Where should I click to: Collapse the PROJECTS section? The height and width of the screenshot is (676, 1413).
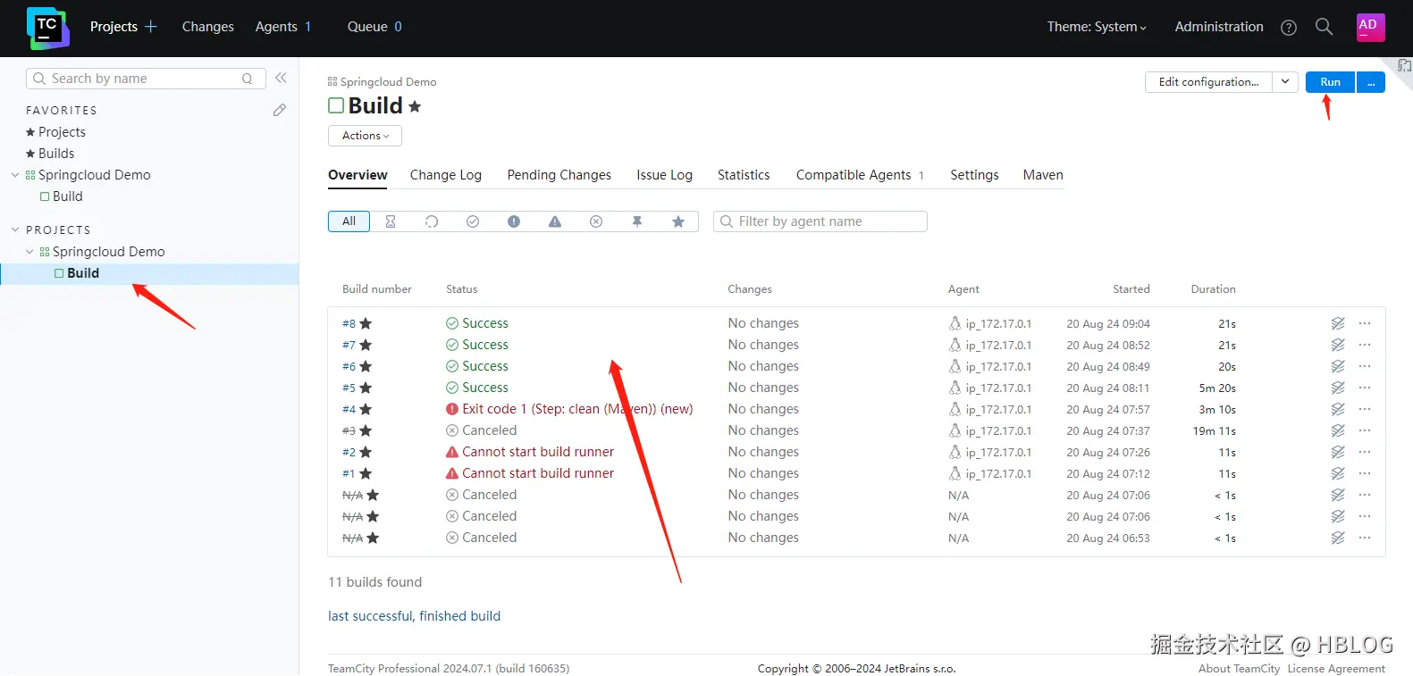click(15, 230)
